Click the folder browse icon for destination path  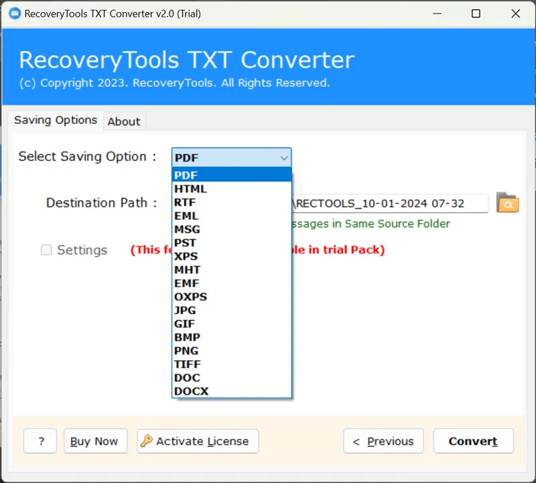coord(508,203)
